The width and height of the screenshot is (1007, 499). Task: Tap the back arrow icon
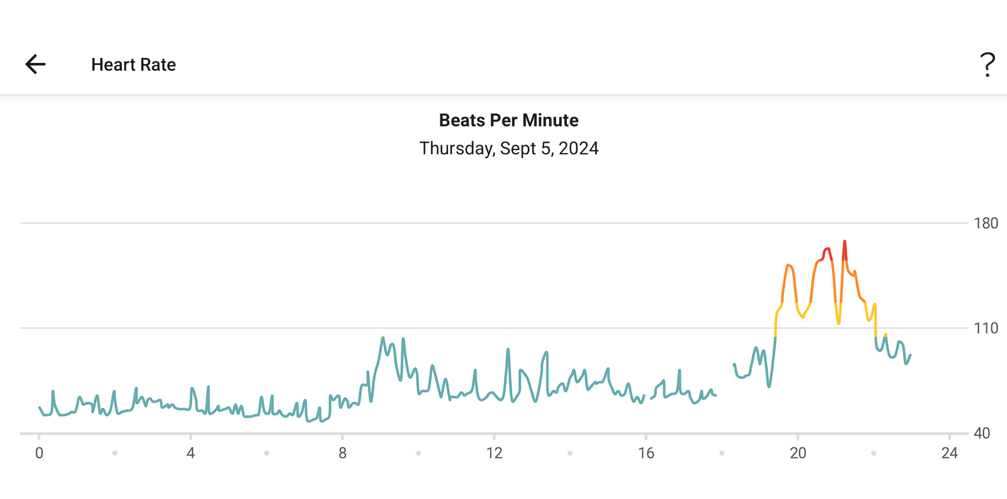35,64
